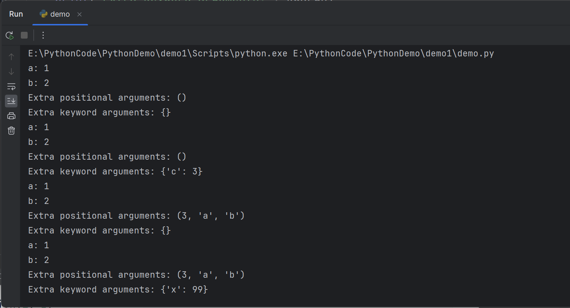The height and width of the screenshot is (308, 570).
Task: Stop the running process
Action: pyautogui.click(x=24, y=35)
